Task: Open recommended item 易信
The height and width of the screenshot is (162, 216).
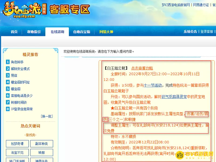Action: pos(14,75)
